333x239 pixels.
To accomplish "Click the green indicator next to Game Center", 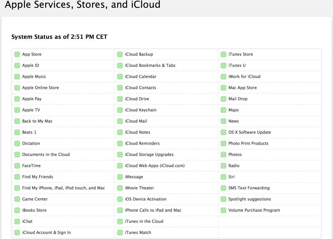I will pyautogui.click(x=17, y=199).
